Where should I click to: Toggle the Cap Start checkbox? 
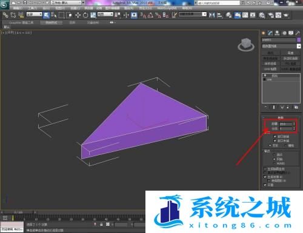(x=275, y=137)
